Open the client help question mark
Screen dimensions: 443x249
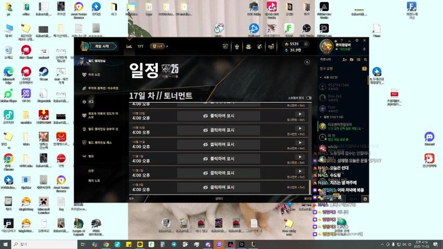pos(342,40)
